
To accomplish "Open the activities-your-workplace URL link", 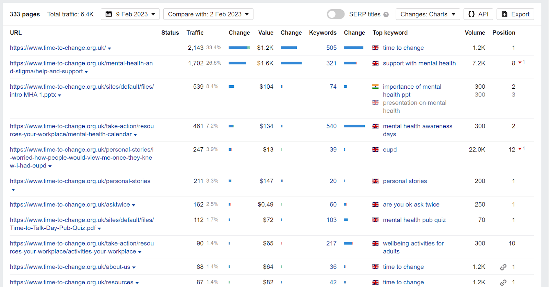I will [x=82, y=247].
